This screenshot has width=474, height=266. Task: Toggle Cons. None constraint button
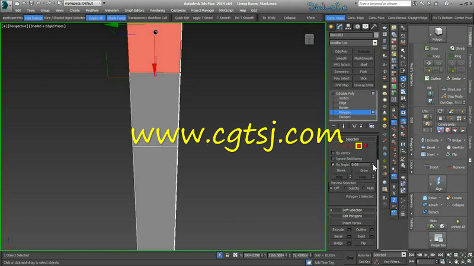335,18
